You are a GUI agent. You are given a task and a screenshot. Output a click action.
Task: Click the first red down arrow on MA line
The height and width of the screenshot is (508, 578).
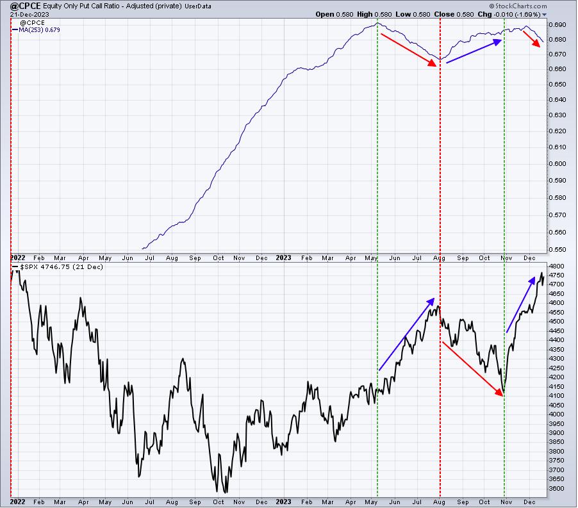pyautogui.click(x=408, y=50)
